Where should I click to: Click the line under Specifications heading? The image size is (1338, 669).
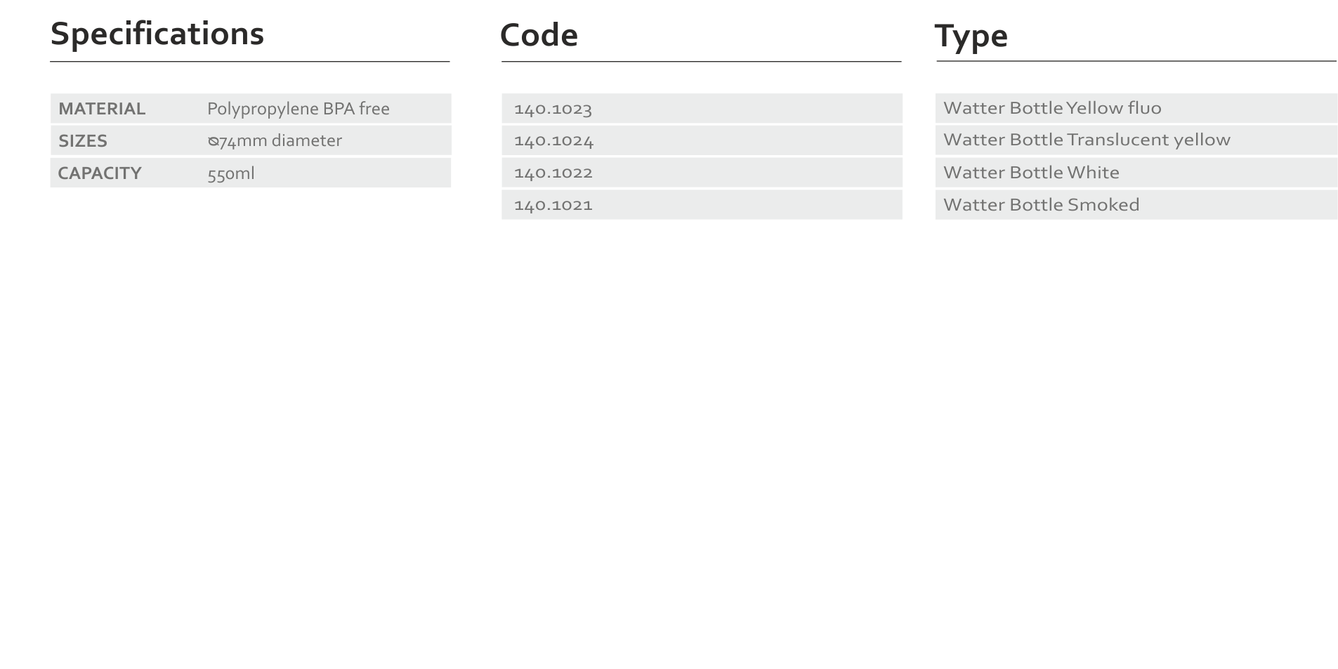[250, 62]
